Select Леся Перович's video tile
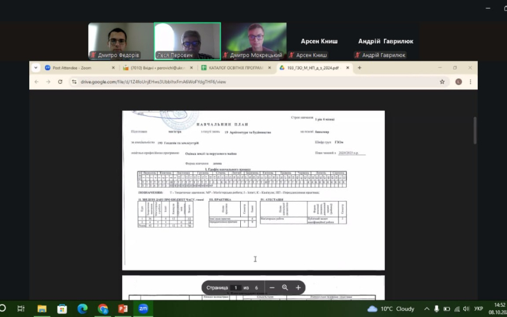 click(187, 41)
